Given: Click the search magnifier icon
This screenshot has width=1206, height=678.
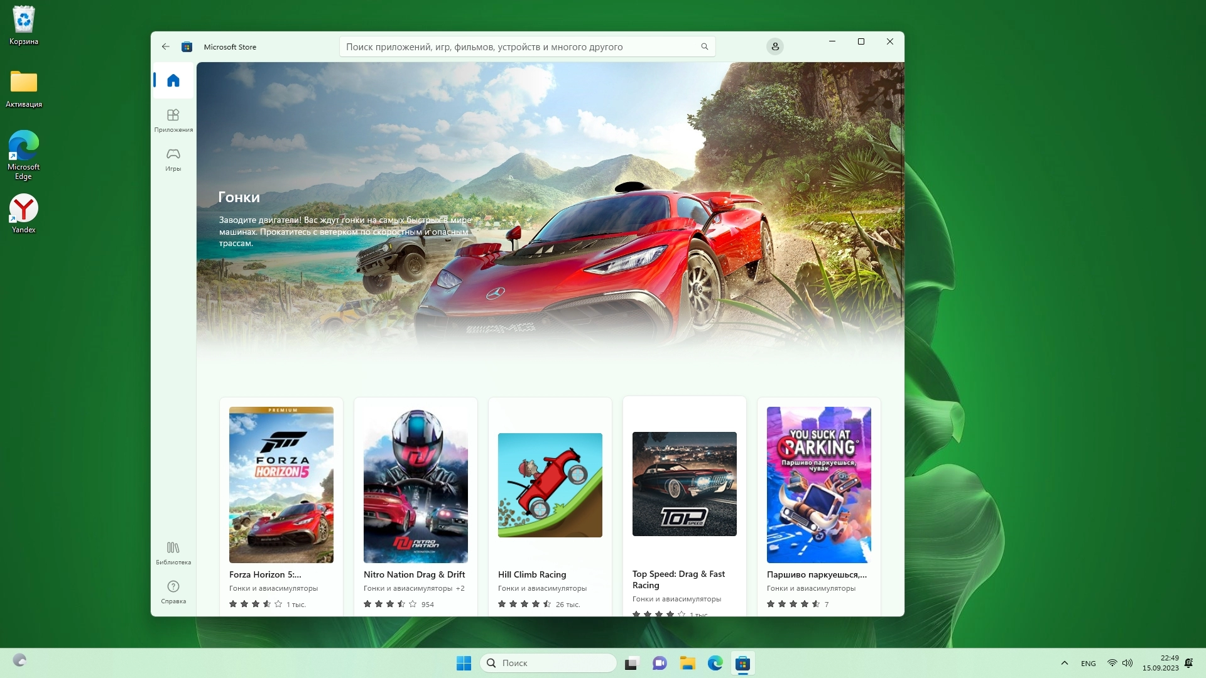Looking at the screenshot, I should coord(704,46).
